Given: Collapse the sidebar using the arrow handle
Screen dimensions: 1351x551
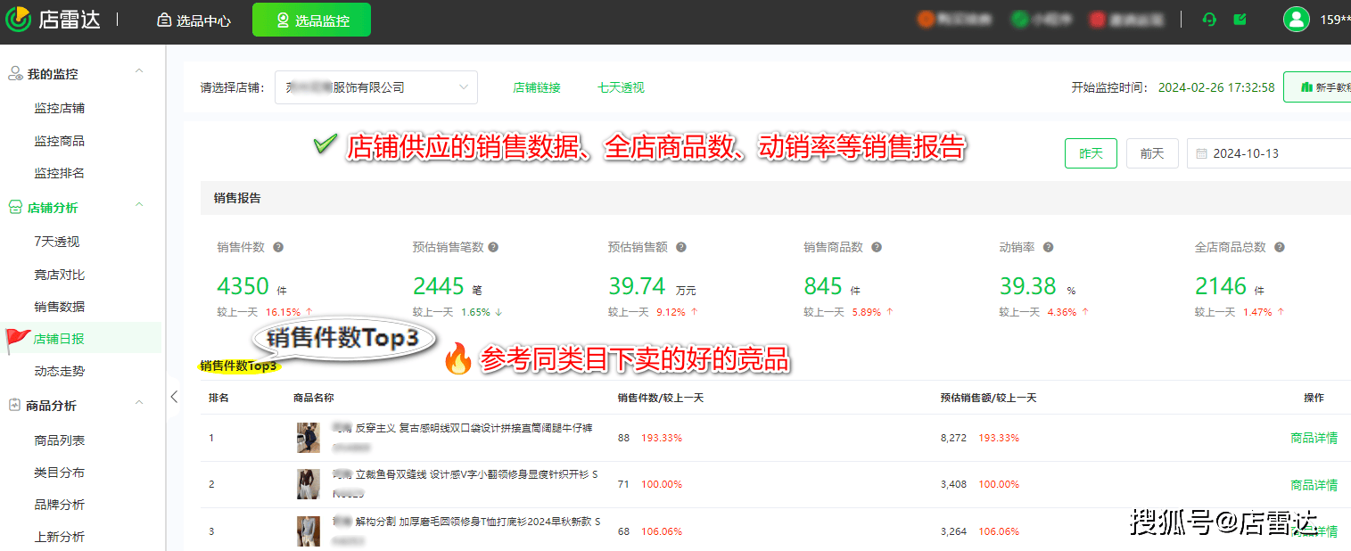Looking at the screenshot, I should [x=175, y=397].
